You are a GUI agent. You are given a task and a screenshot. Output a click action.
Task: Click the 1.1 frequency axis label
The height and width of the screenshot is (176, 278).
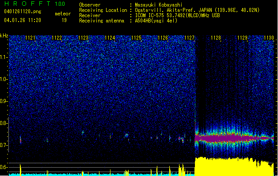click(x=4, y=57)
